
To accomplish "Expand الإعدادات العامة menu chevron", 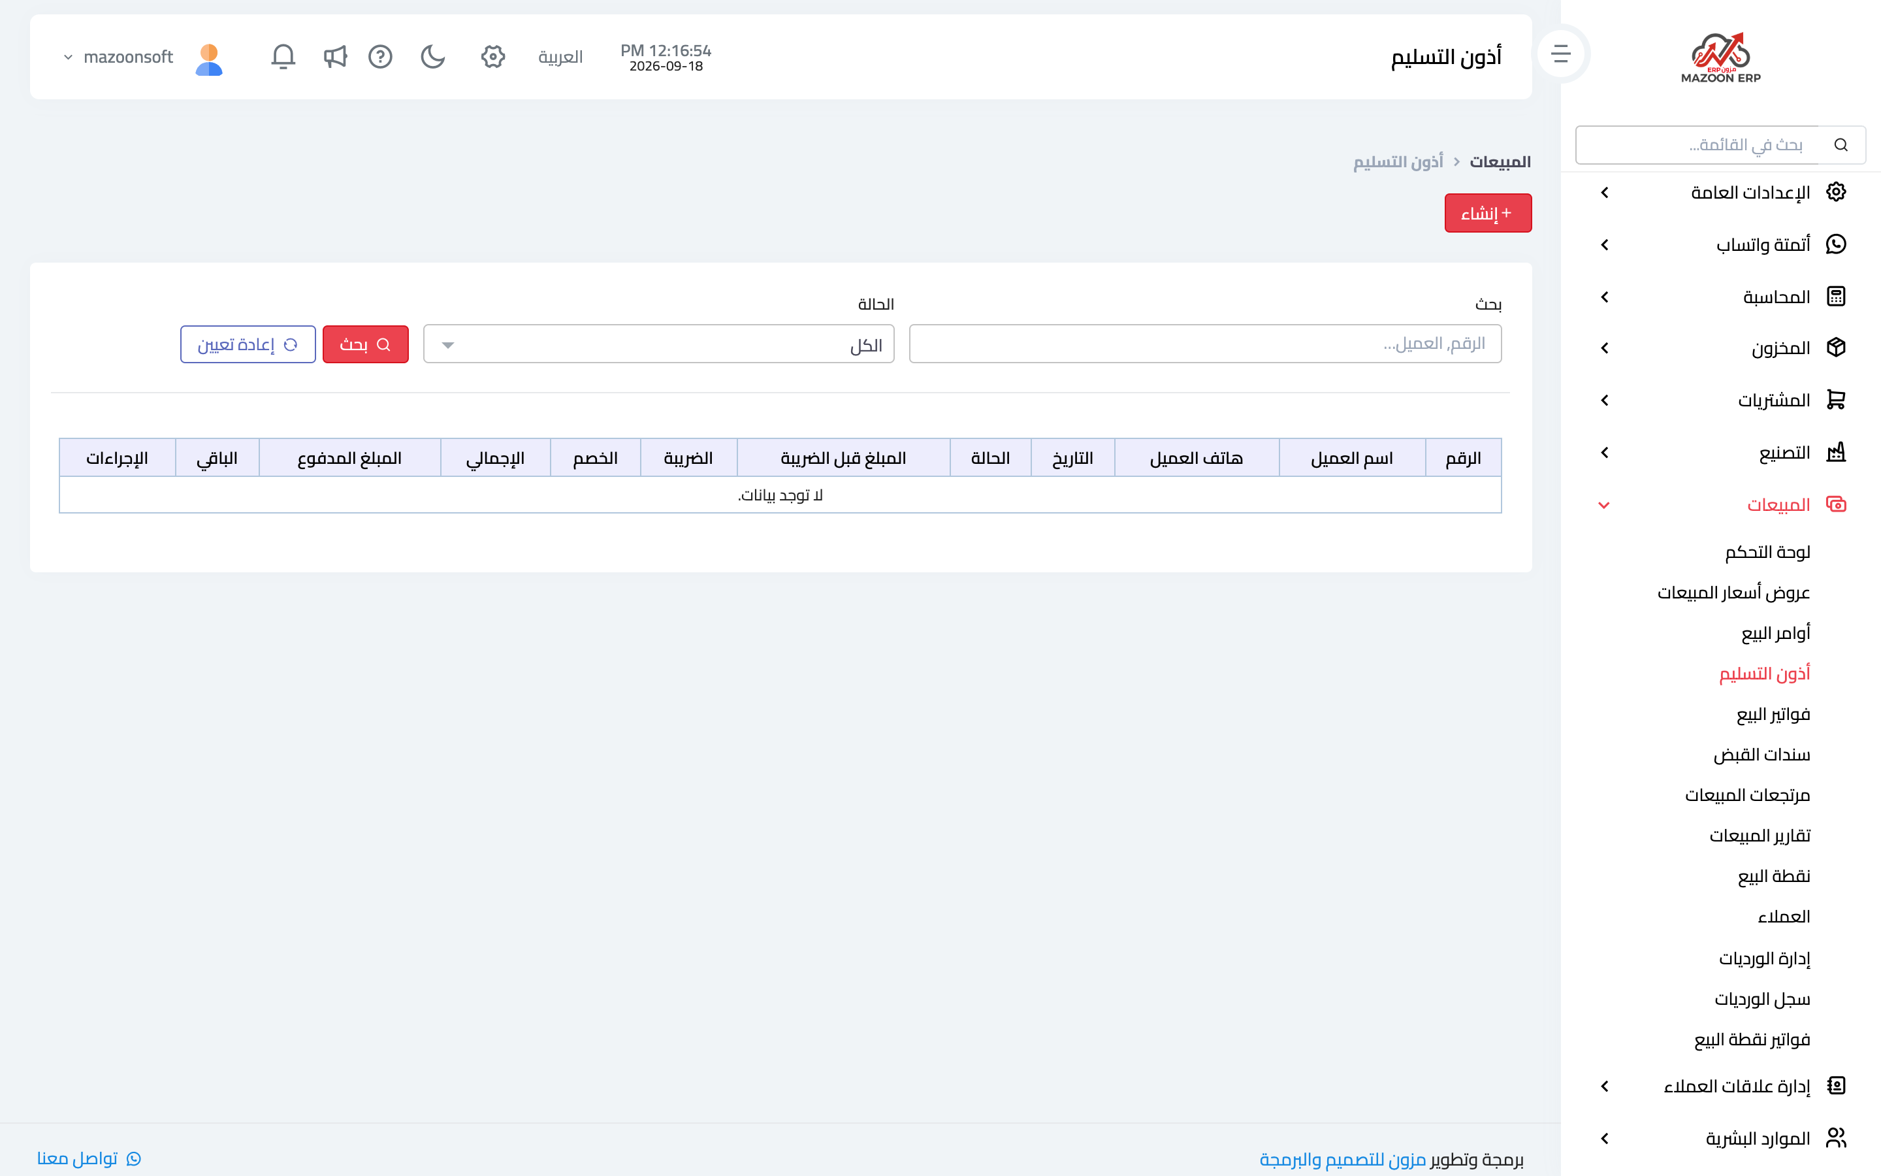I will 1605,192.
